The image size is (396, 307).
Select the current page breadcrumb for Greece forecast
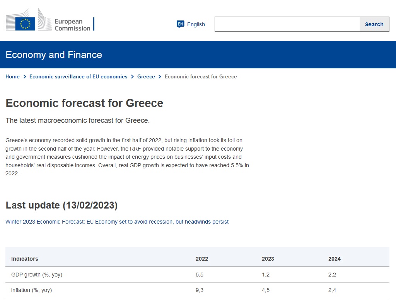201,77
